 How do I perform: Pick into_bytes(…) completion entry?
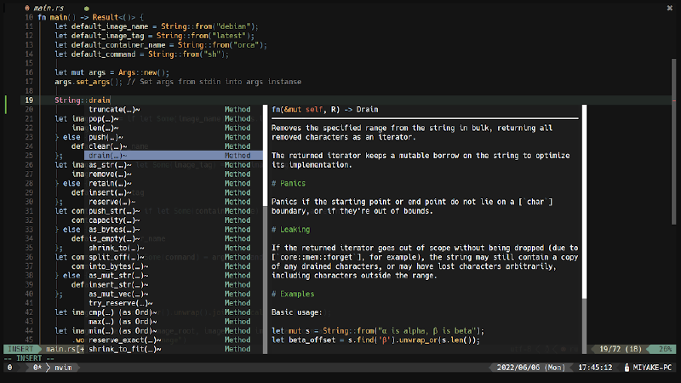(174, 266)
